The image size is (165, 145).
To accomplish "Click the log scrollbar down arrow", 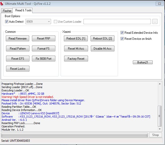I will tap(160, 129).
